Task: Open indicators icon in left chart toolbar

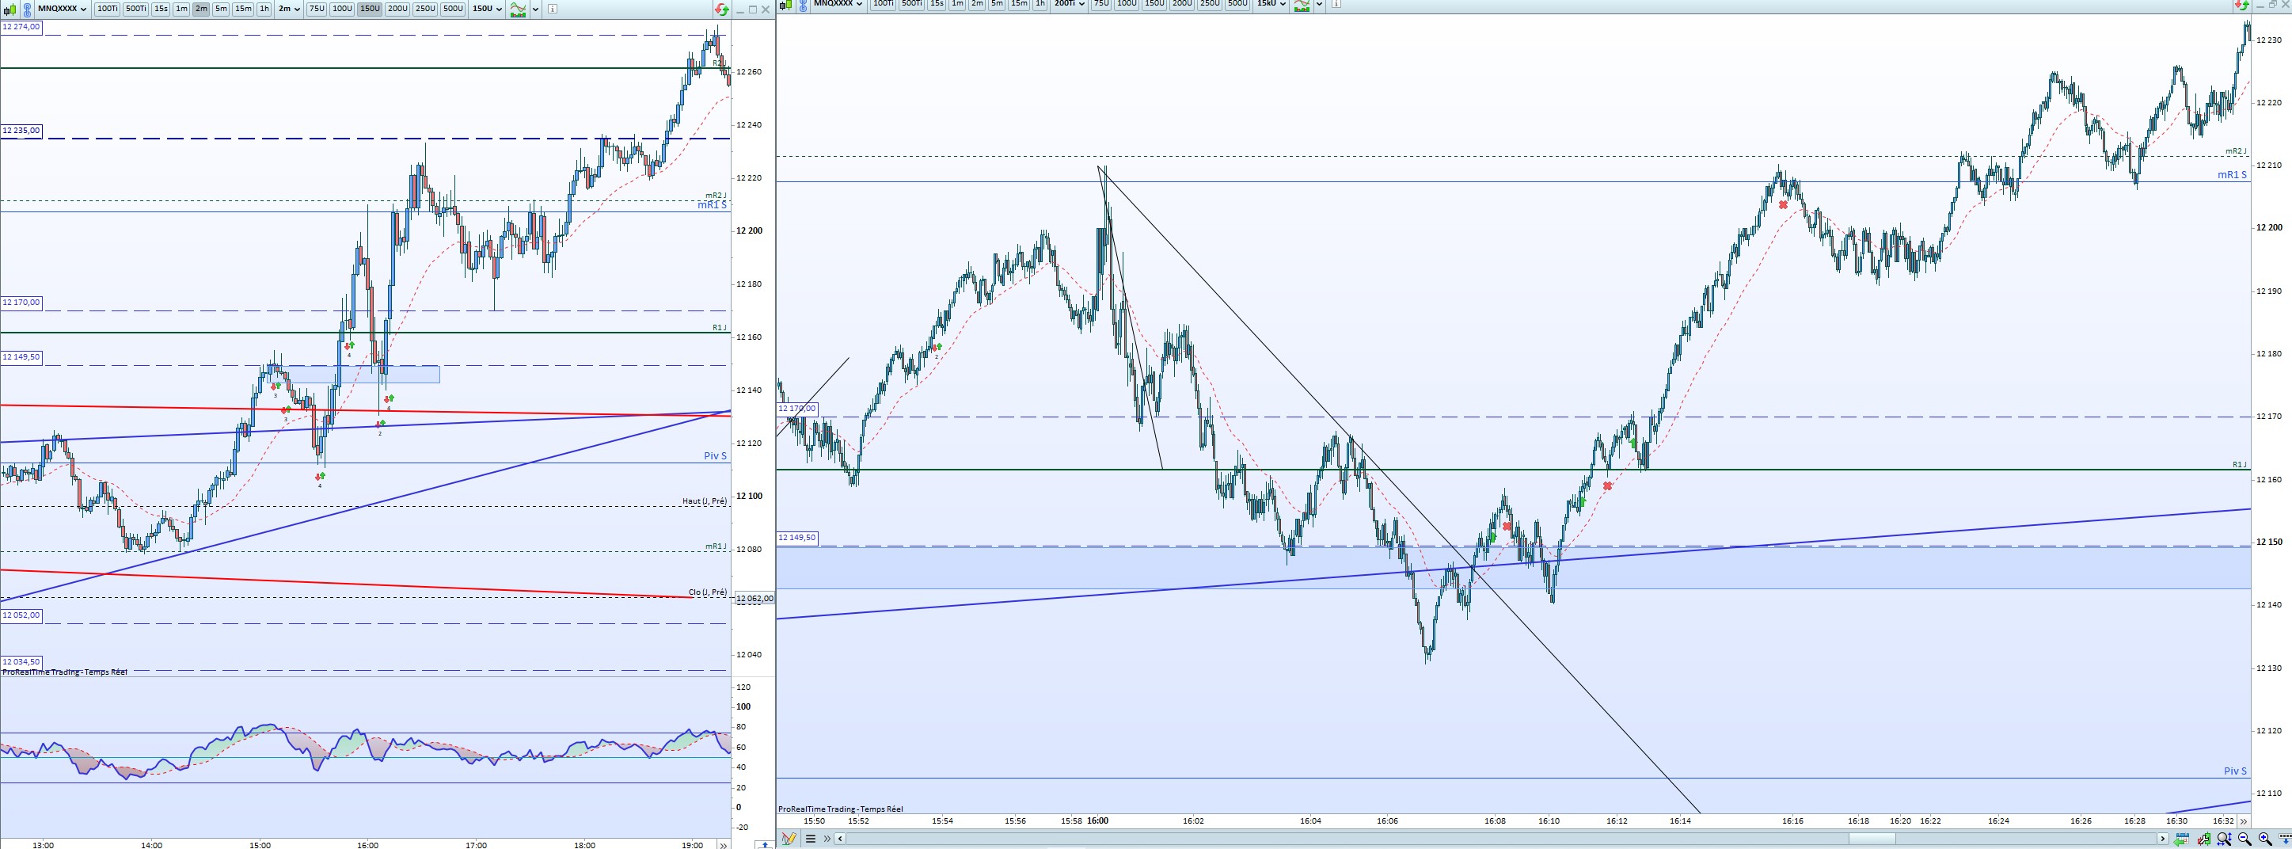Action: click(518, 9)
